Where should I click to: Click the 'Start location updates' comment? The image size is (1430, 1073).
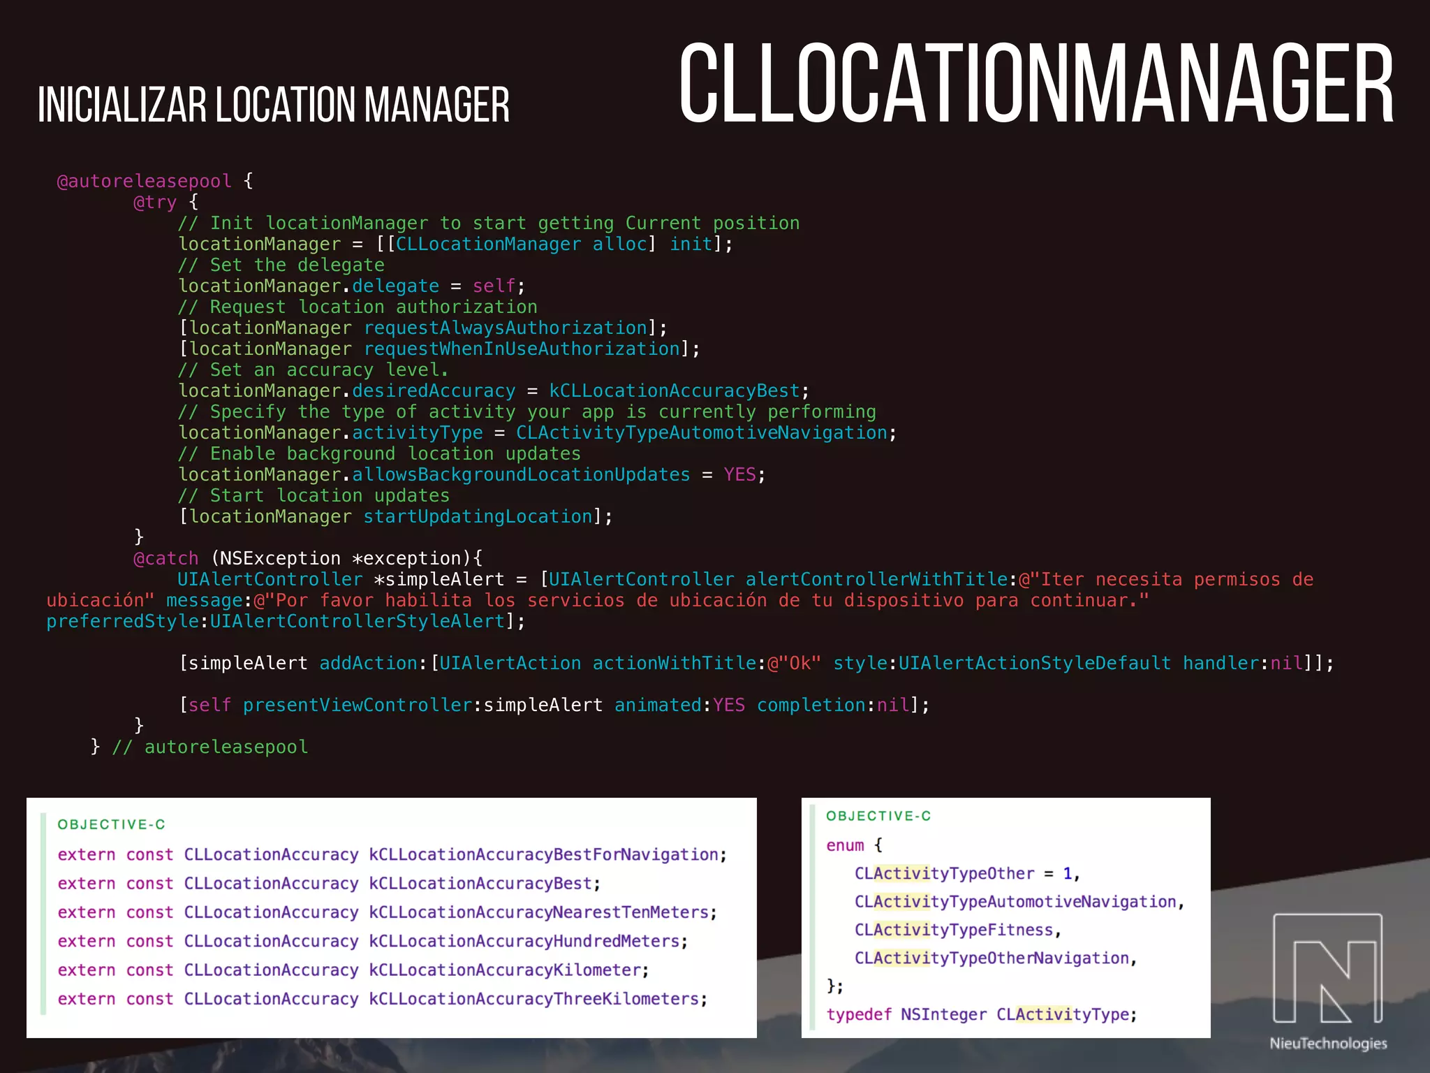(314, 495)
